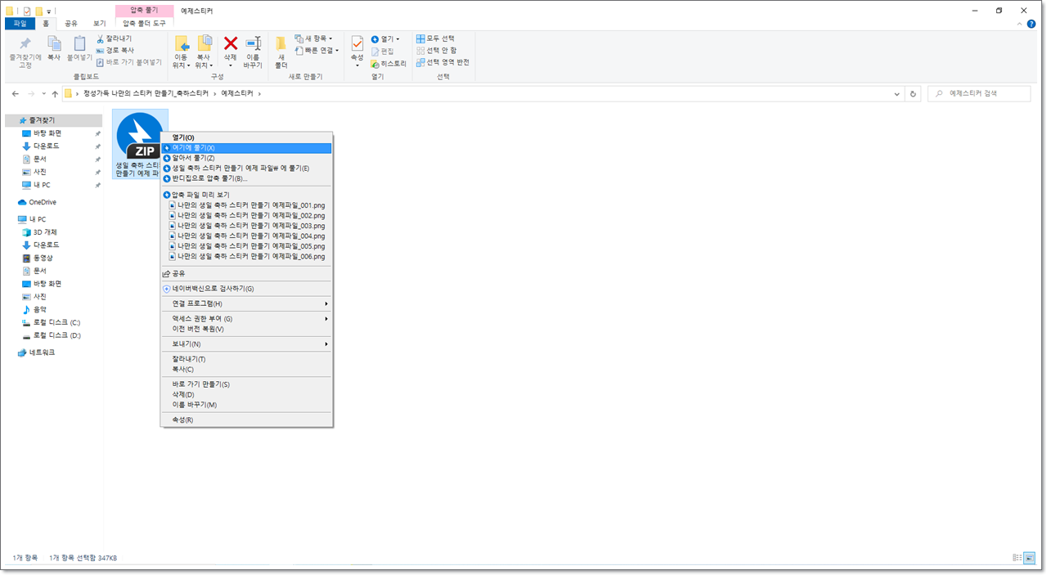Refresh the folder view

914,94
